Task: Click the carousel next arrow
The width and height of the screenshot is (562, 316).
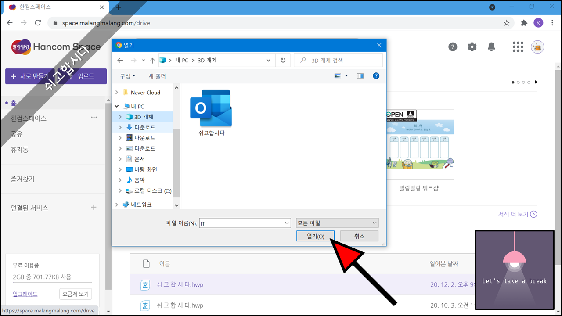Action: pos(536,82)
